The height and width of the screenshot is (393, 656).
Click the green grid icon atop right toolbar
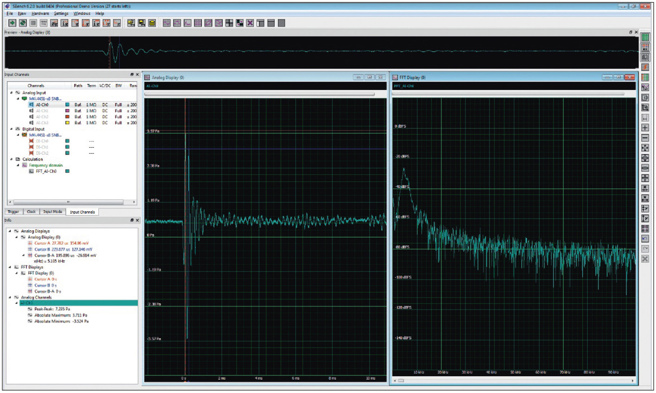point(645,37)
